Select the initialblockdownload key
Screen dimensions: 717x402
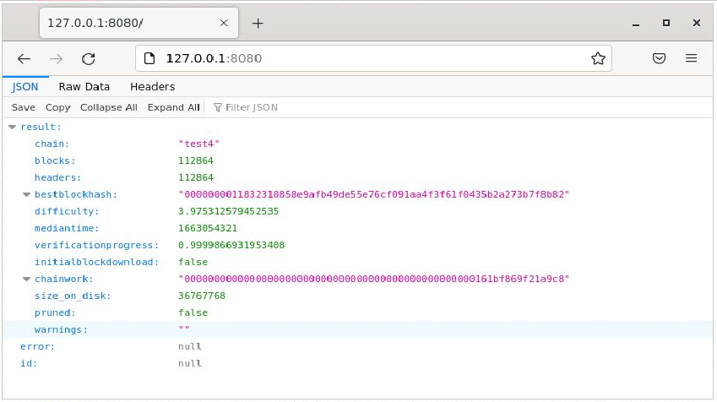[96, 262]
